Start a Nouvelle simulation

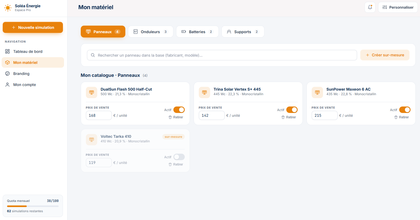[x=33, y=27]
